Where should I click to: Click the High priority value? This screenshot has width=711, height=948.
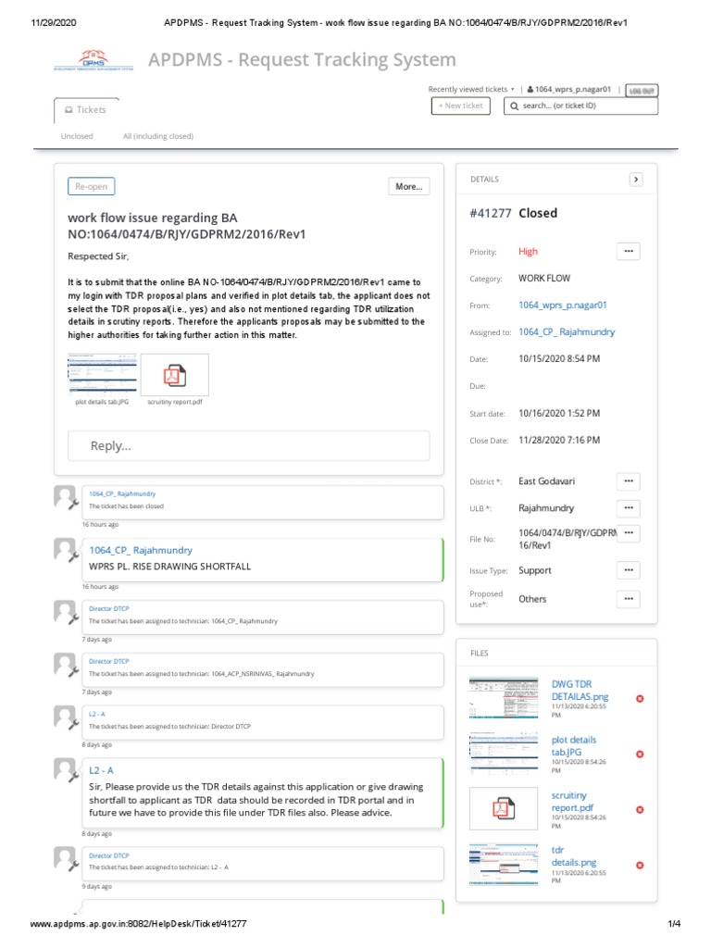[x=528, y=252]
